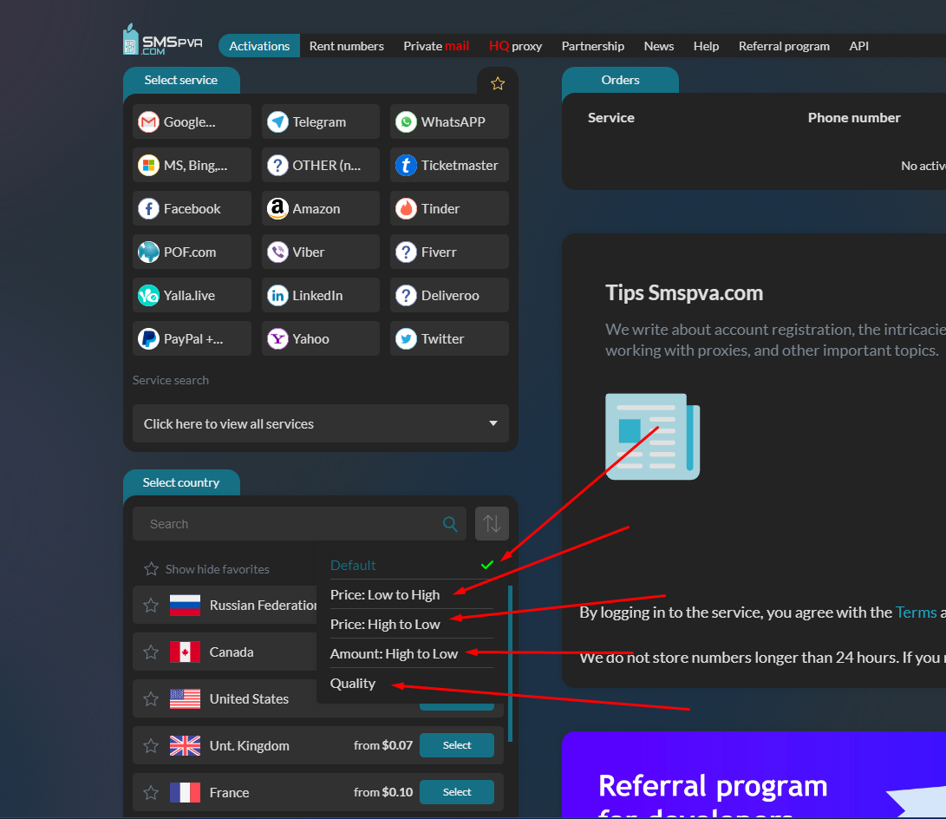Viewport: 946px width, 819px height.
Task: Click the newspaper tips illustration
Action: coord(652,436)
